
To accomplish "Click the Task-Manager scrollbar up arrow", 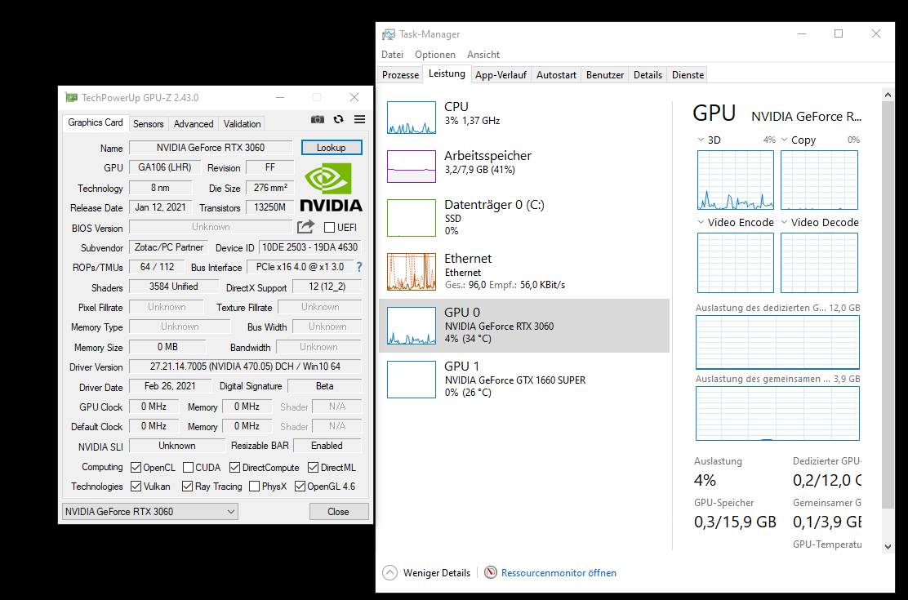I will click(x=888, y=94).
